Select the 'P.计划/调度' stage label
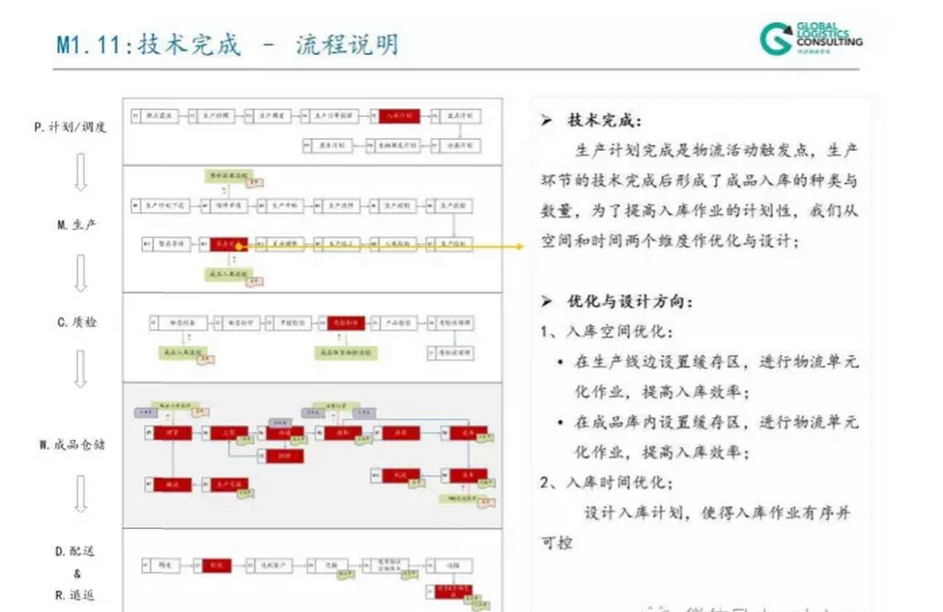Image resolution: width=943 pixels, height=612 pixels. click(71, 126)
